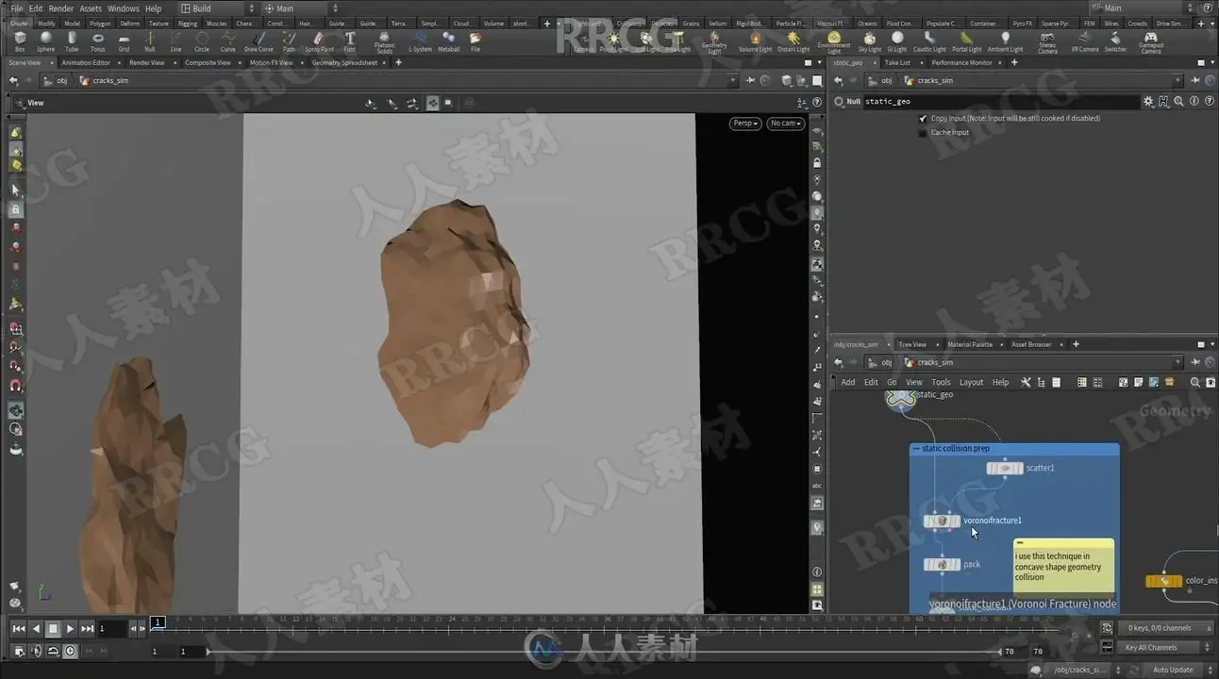Open the Render menu
Image resolution: width=1219 pixels, height=679 pixels.
pos(60,8)
